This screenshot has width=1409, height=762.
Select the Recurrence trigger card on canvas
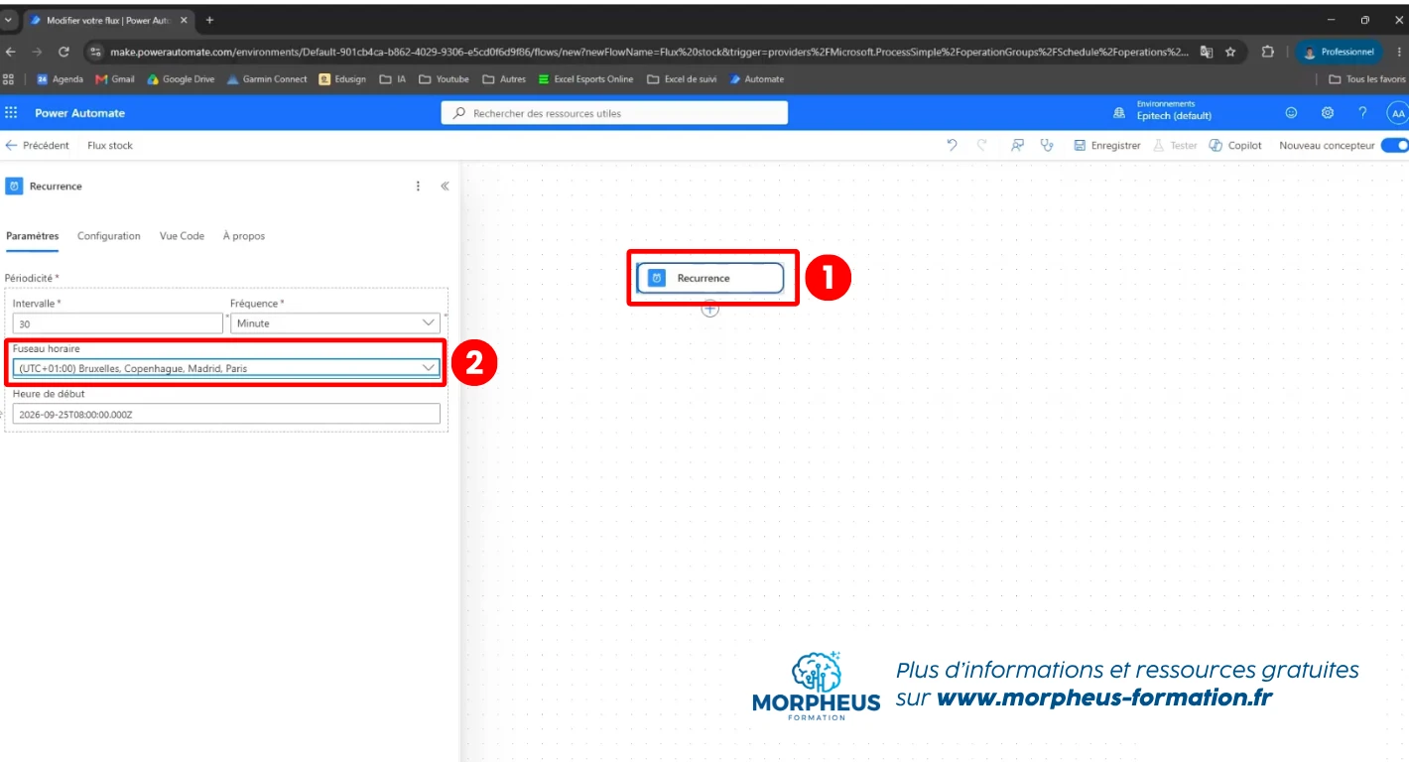coord(710,278)
